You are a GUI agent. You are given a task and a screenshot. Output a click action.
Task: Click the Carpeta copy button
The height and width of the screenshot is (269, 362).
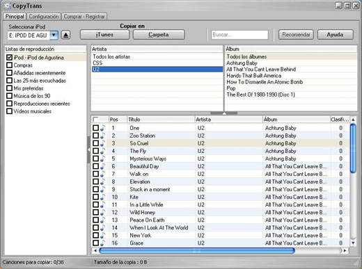pyautogui.click(x=159, y=35)
